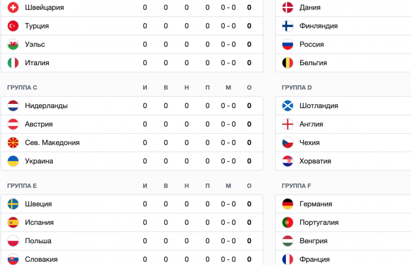Click the Wales dragon flag icon
Viewport: 411px width, 265px height.
pyautogui.click(x=13, y=44)
